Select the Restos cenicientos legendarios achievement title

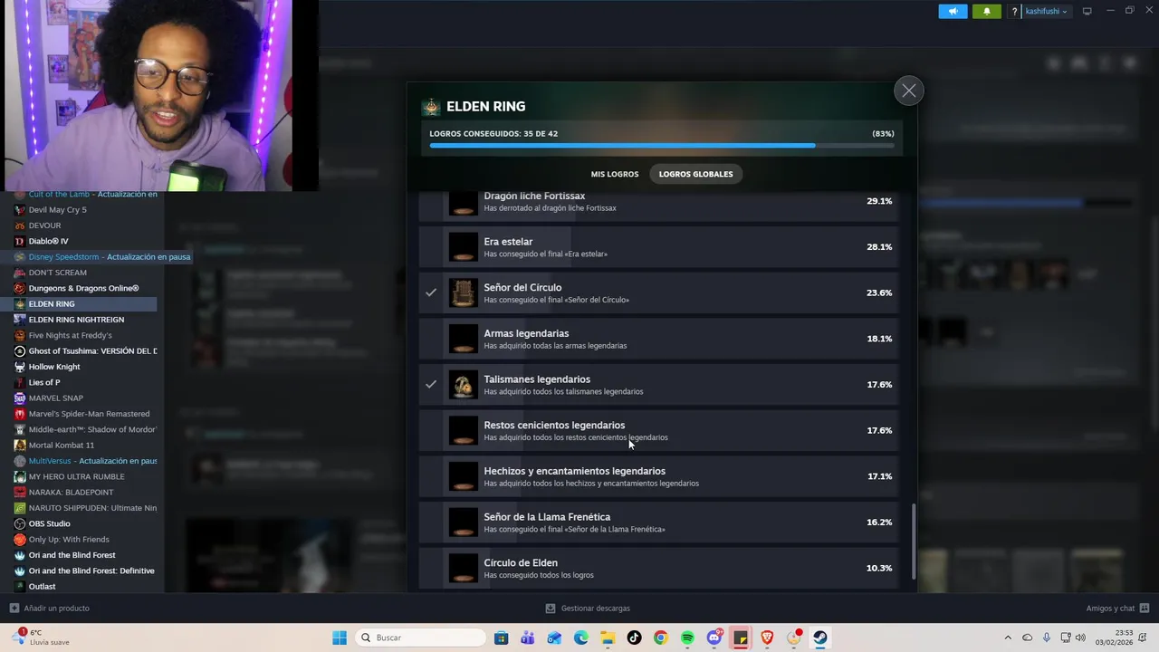(x=554, y=425)
